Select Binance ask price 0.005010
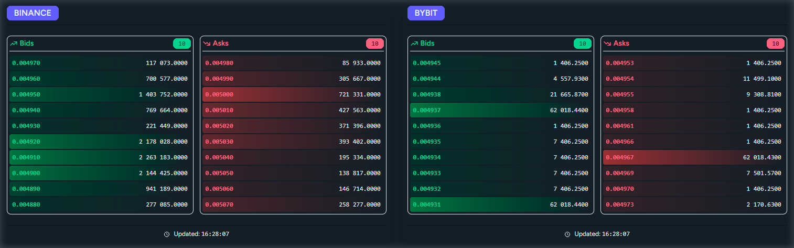The height and width of the screenshot is (248, 794). coord(219,110)
